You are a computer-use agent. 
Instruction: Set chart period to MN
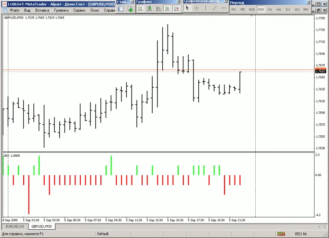(306, 10)
